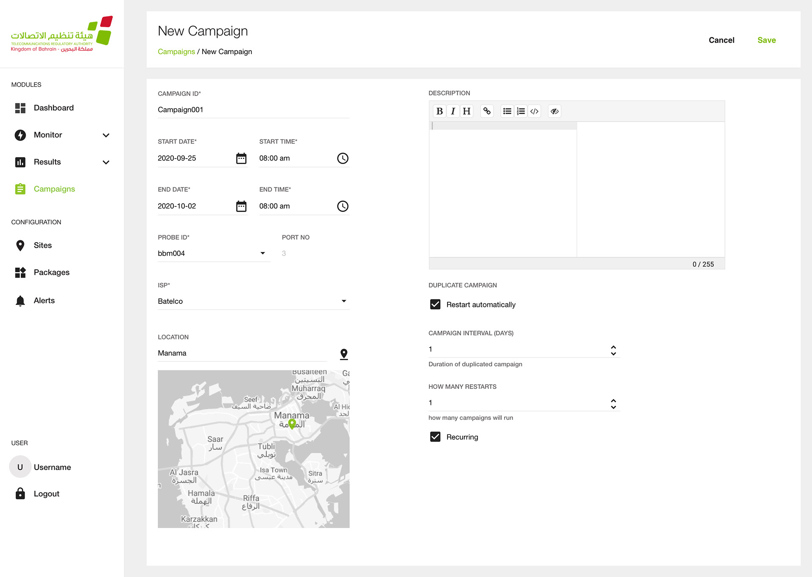This screenshot has width=812, height=577.
Task: Go to Sites configuration
Action: click(x=43, y=245)
